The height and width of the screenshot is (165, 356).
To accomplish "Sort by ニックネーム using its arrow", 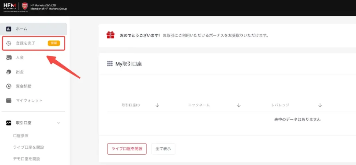I will point(238,105).
